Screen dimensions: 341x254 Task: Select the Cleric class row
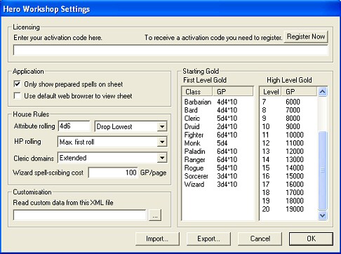point(218,119)
